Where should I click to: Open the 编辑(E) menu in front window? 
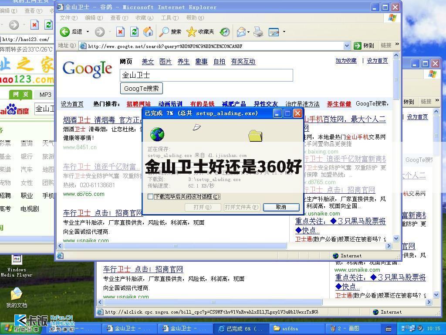(94, 17)
